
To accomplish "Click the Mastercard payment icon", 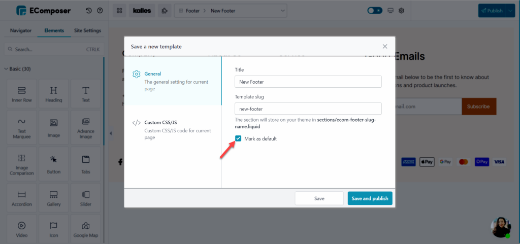I will (463, 162).
